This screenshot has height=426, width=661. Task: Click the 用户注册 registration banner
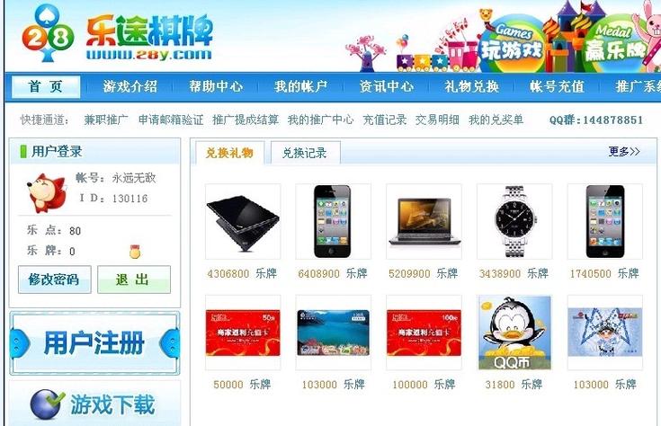click(x=94, y=343)
